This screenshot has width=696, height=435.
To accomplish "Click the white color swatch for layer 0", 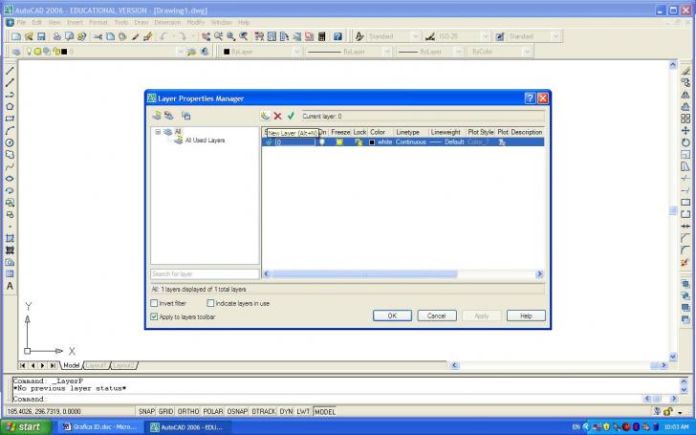I will [372, 142].
